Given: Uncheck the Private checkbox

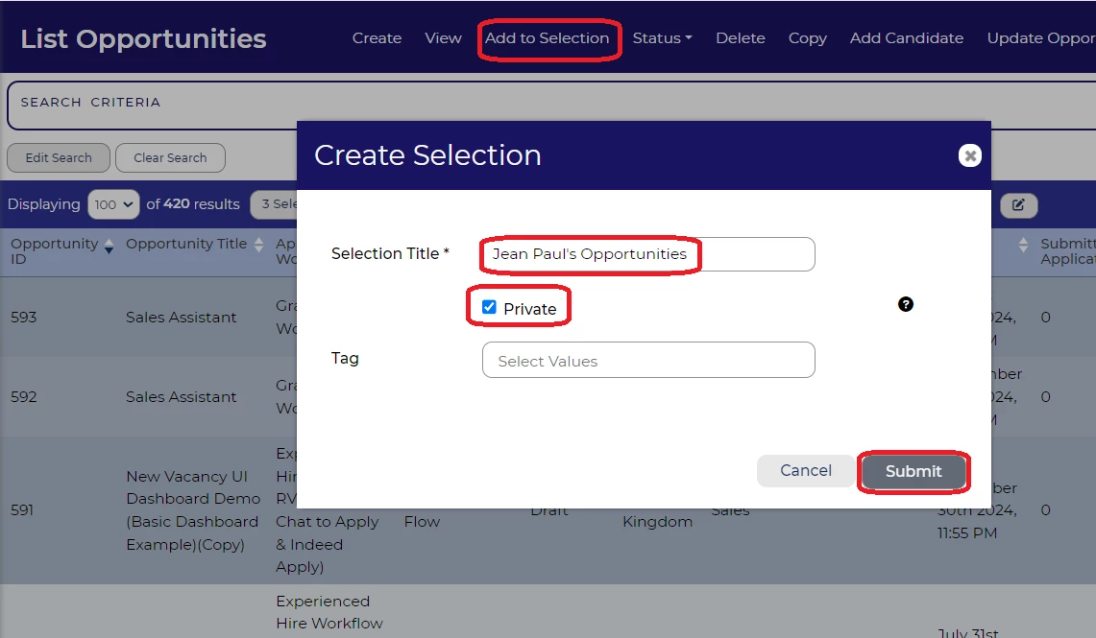Looking at the screenshot, I should coord(490,307).
